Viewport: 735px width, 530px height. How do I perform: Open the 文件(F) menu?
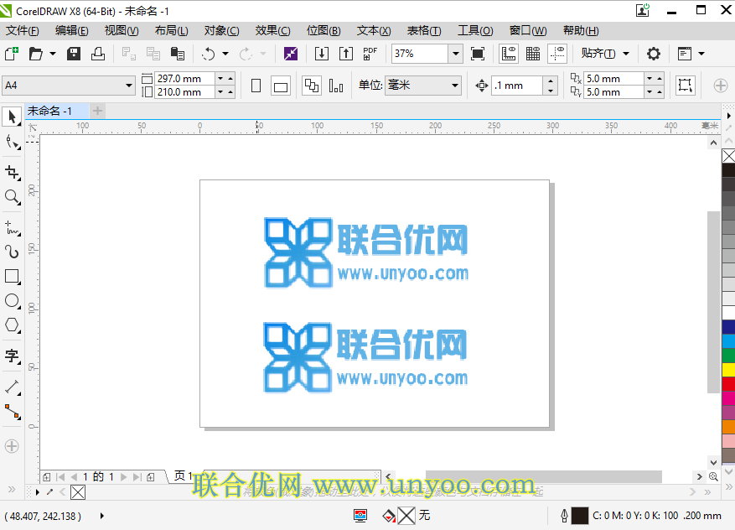pos(22,31)
